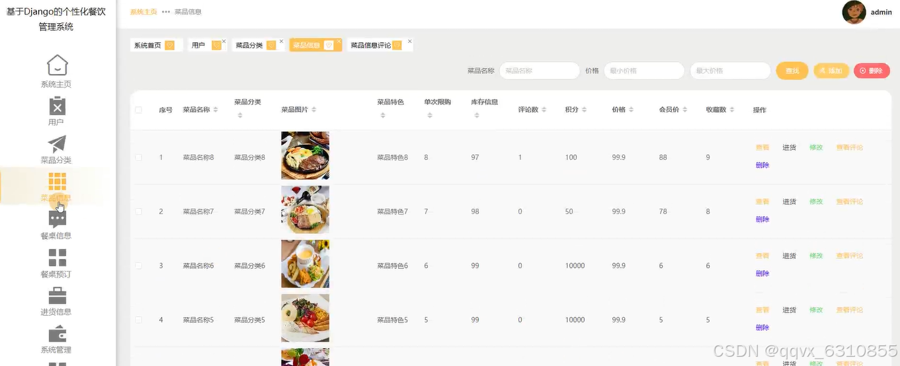Viewport: 900px width, 366px height.
Task: Open 系统主页 house icon in sidebar
Action: click(x=58, y=65)
